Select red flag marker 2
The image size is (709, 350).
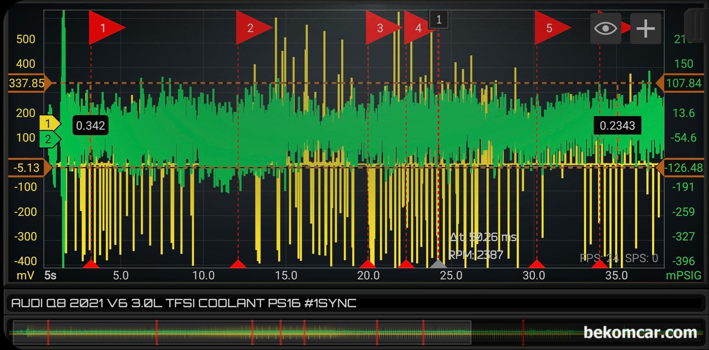(254, 28)
